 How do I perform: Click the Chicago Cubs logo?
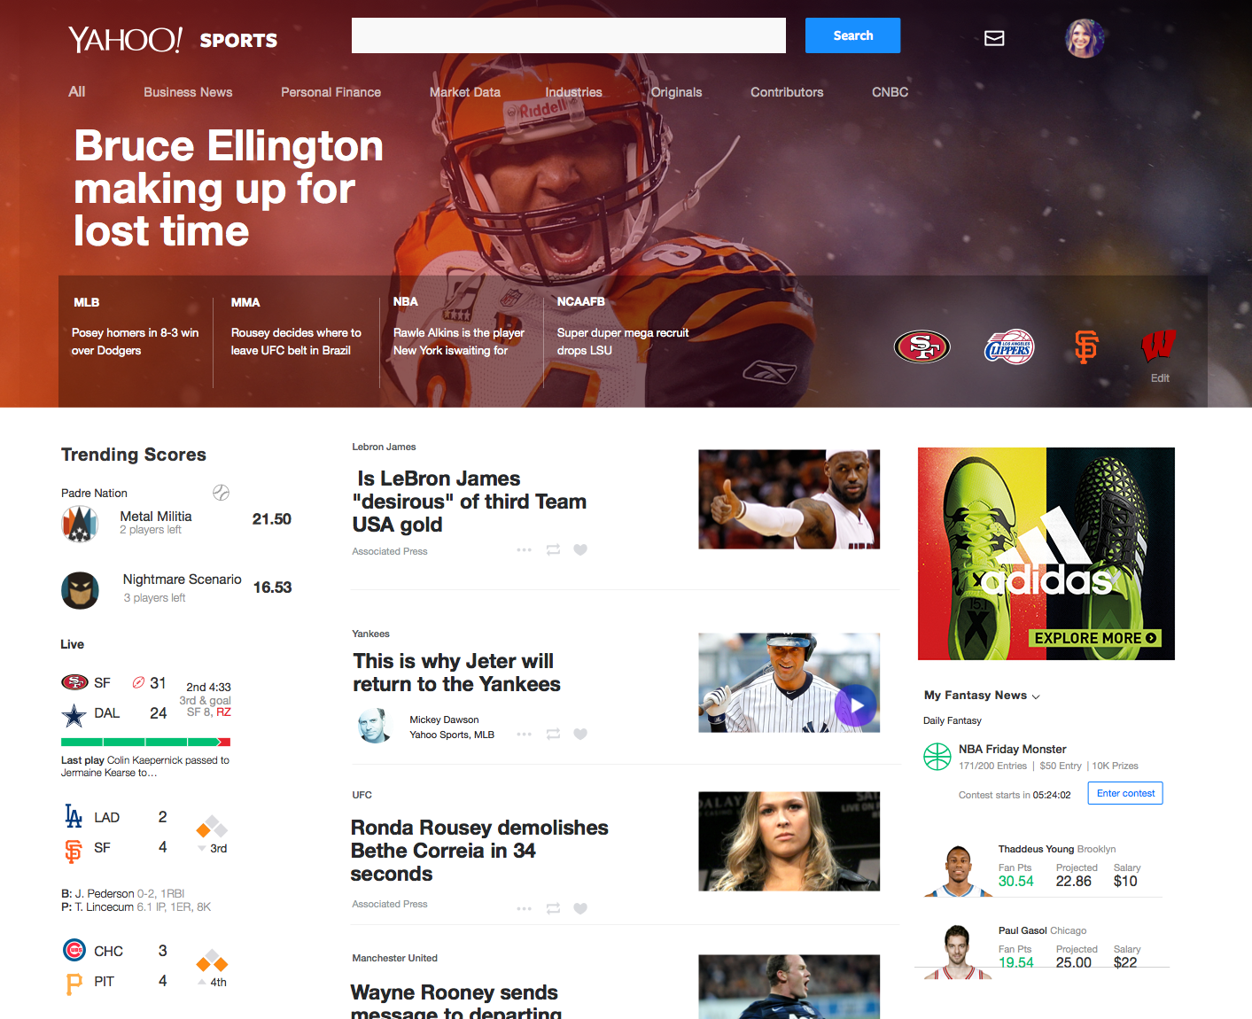[74, 950]
